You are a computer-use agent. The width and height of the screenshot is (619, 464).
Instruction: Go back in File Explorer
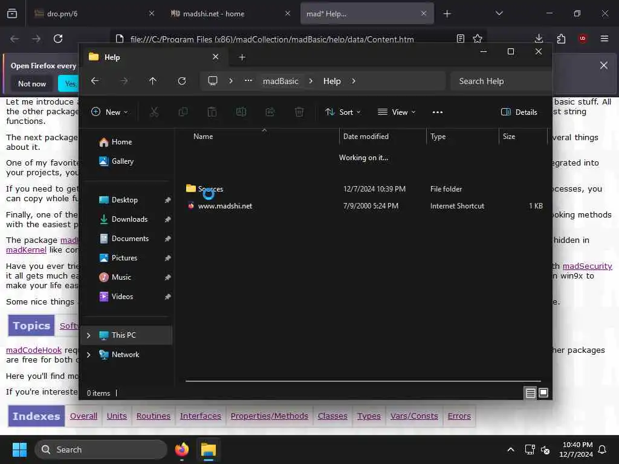95,81
